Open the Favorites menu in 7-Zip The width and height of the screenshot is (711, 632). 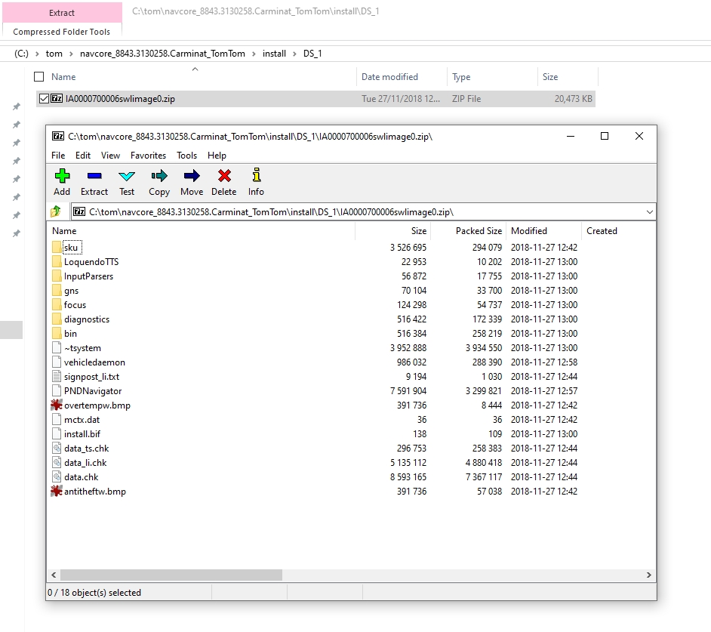pyautogui.click(x=148, y=155)
